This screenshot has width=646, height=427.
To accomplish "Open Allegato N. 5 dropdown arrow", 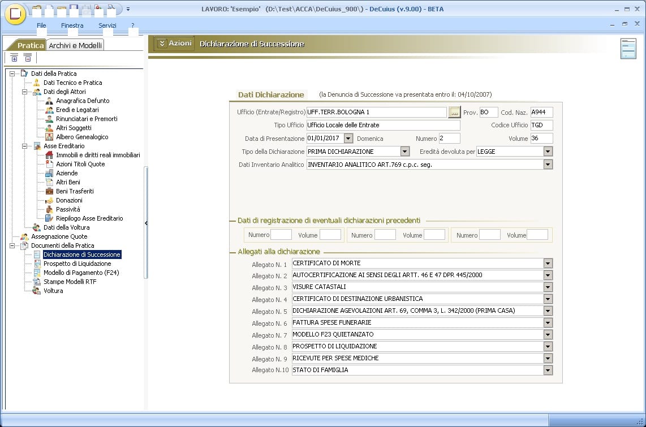I will click(x=548, y=311).
